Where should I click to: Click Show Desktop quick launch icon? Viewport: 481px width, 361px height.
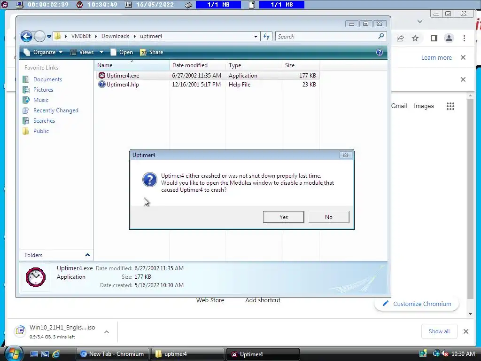coord(34,354)
